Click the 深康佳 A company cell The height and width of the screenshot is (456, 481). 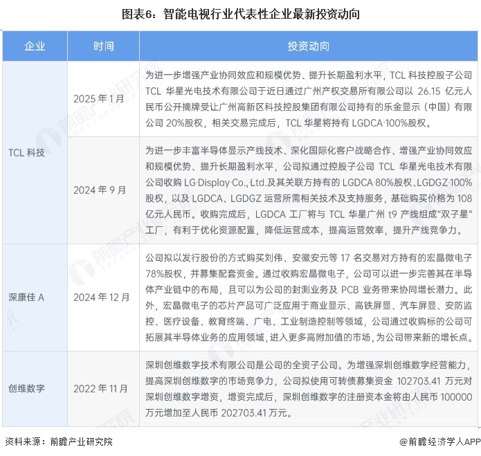(x=35, y=298)
